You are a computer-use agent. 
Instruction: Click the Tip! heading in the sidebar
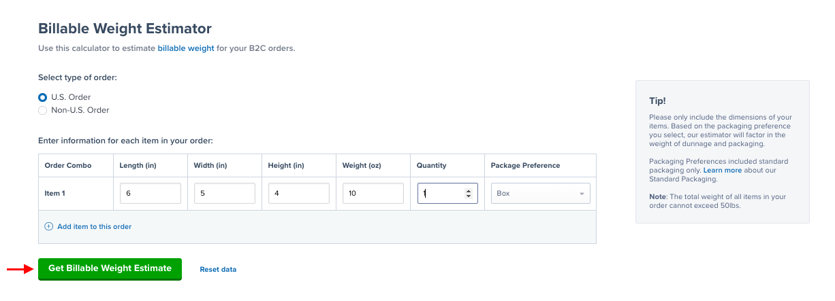[657, 101]
